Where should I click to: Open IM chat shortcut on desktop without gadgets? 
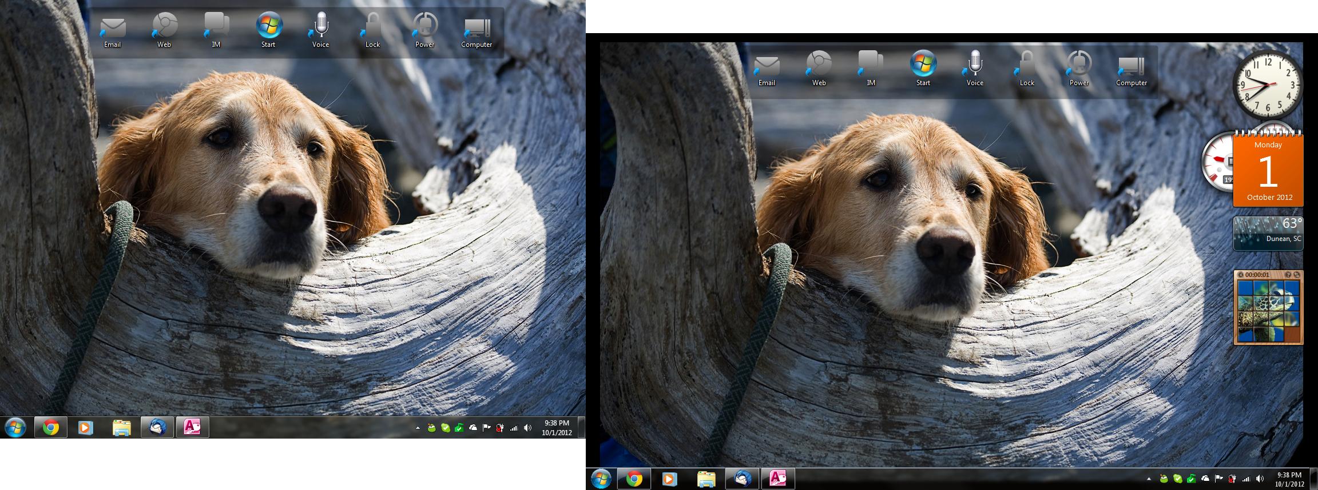[x=216, y=30]
